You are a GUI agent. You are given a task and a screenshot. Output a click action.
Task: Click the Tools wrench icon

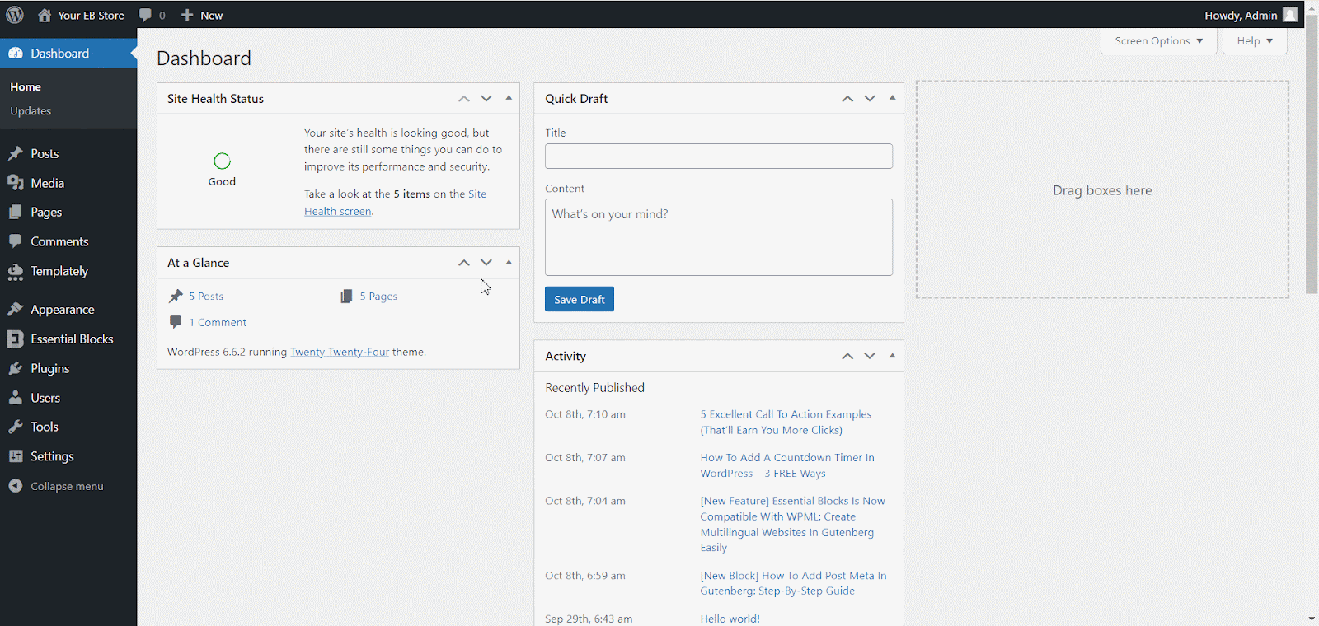click(x=16, y=427)
